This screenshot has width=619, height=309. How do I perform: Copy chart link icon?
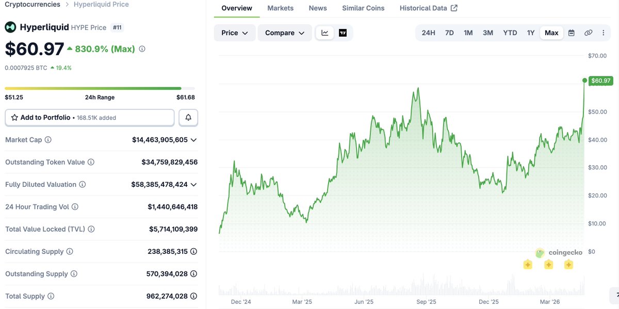click(x=588, y=33)
